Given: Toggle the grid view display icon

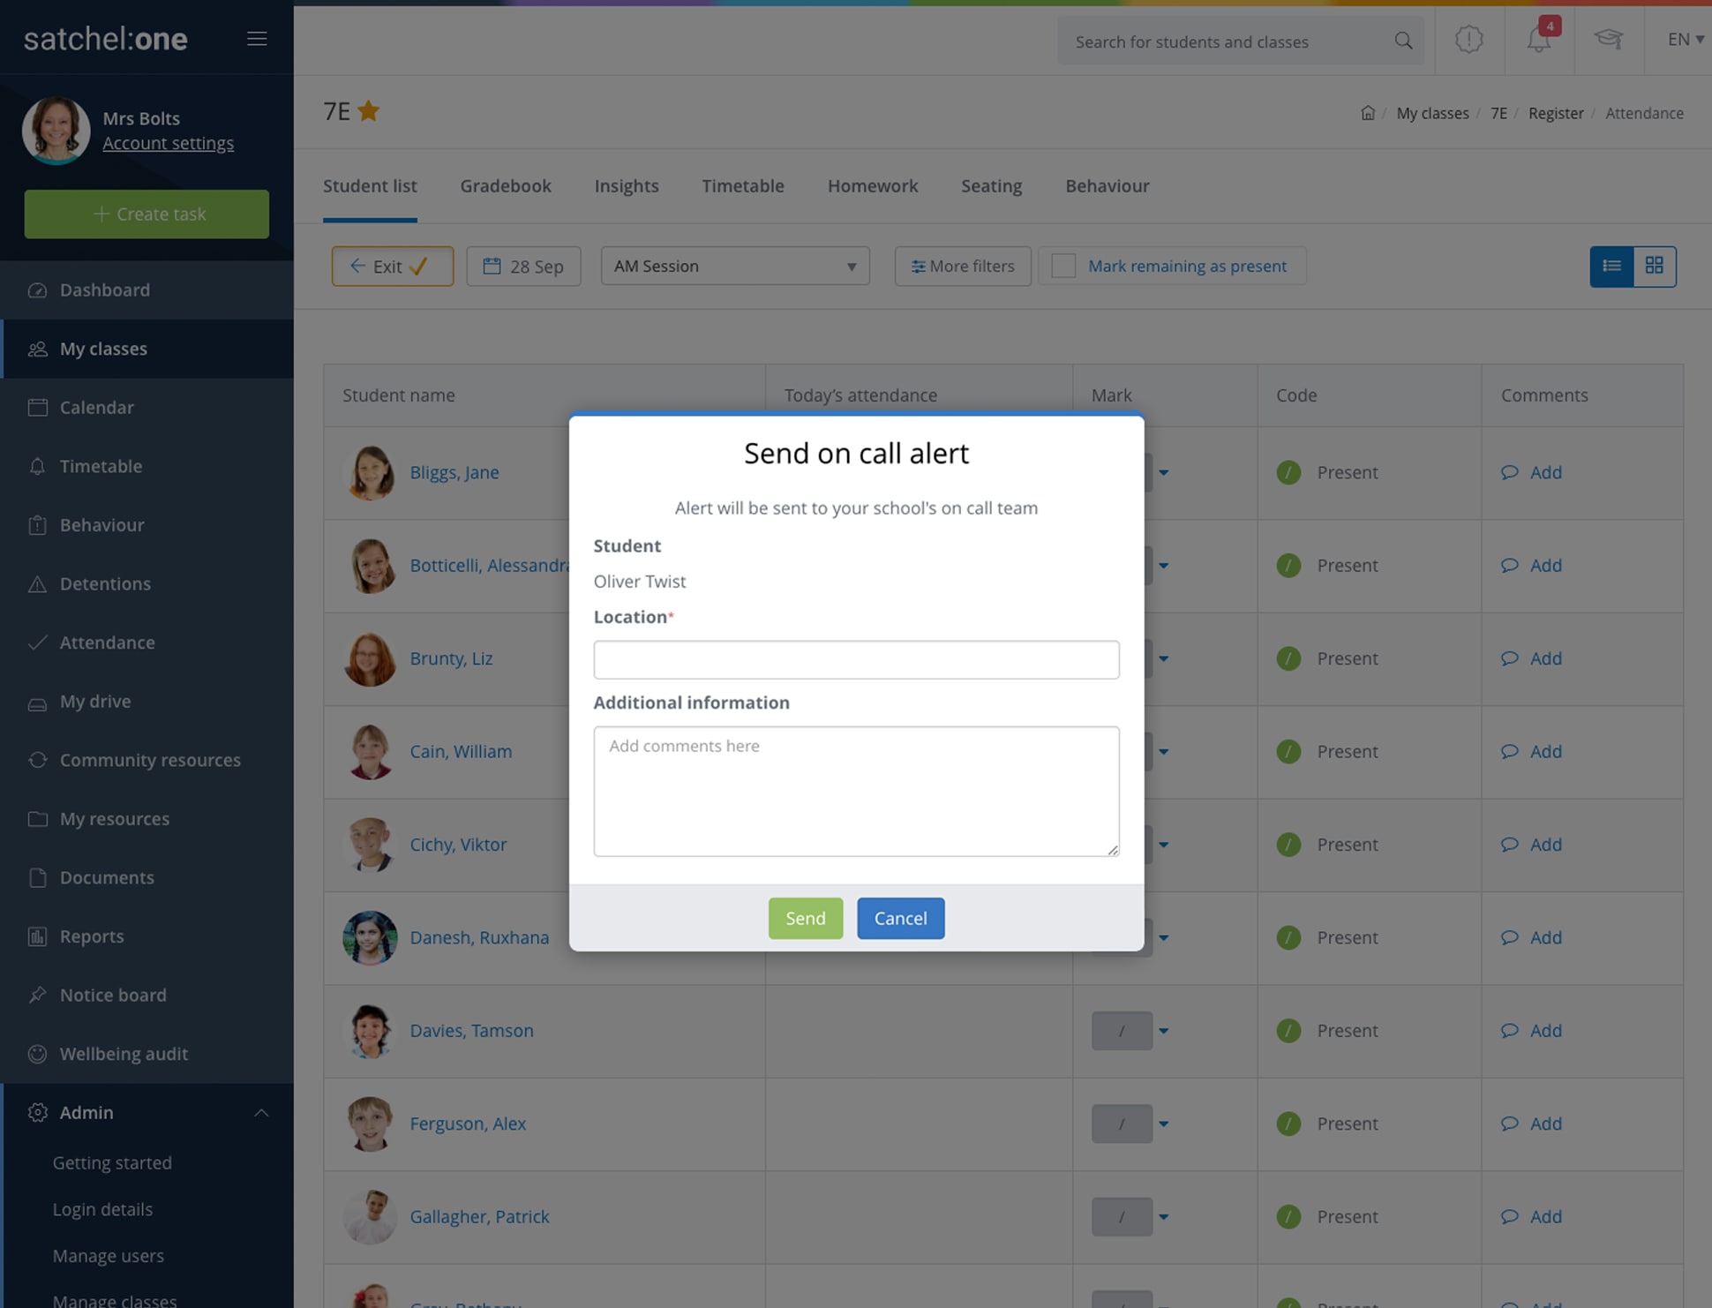Looking at the screenshot, I should [x=1653, y=265].
